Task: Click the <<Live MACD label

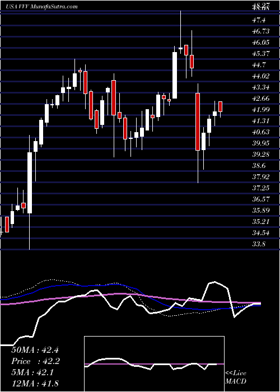Action: tap(236, 377)
